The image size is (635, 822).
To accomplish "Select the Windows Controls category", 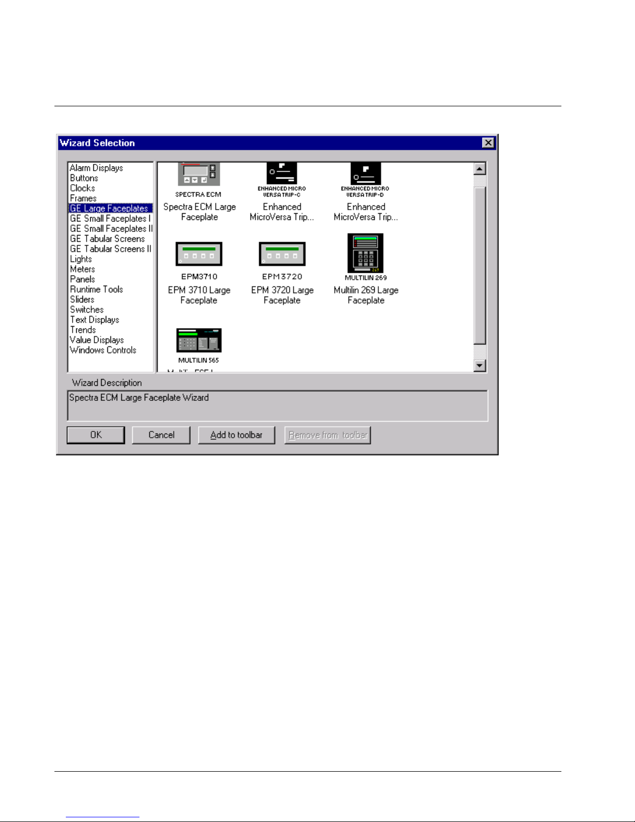I will pyautogui.click(x=103, y=350).
